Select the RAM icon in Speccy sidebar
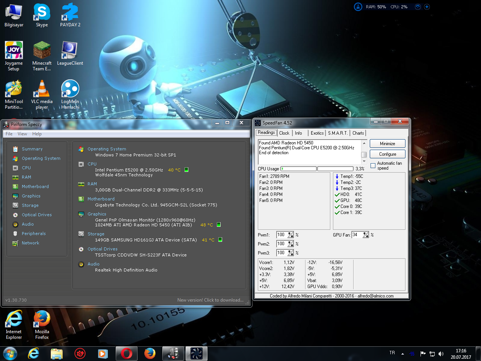 (x=15, y=177)
